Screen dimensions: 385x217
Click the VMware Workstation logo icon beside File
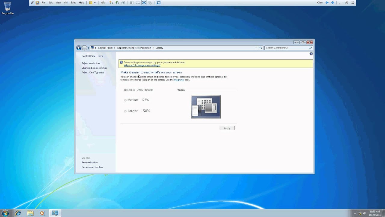point(37,2)
